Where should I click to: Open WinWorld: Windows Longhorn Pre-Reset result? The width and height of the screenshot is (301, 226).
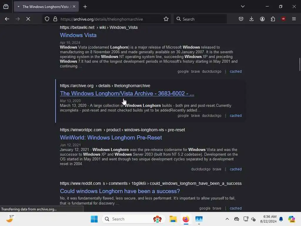[111, 138]
